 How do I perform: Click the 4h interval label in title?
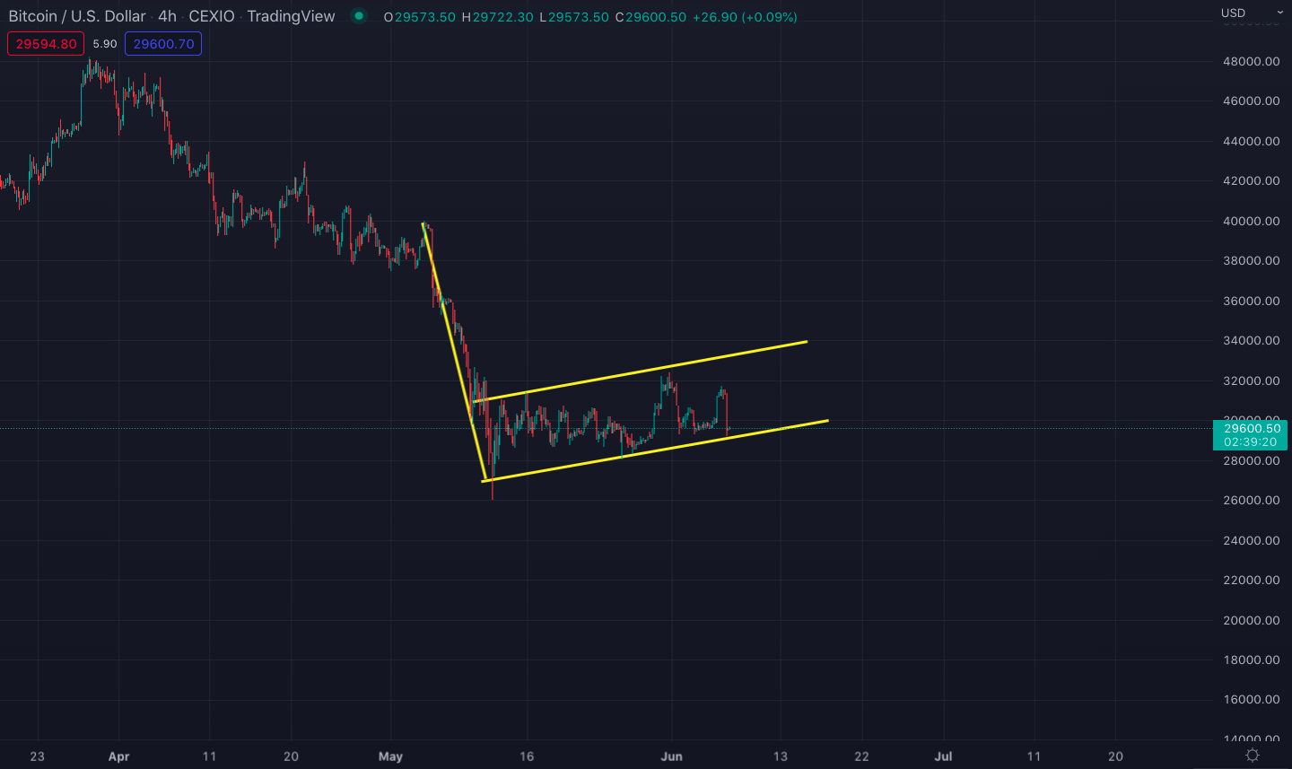point(167,16)
